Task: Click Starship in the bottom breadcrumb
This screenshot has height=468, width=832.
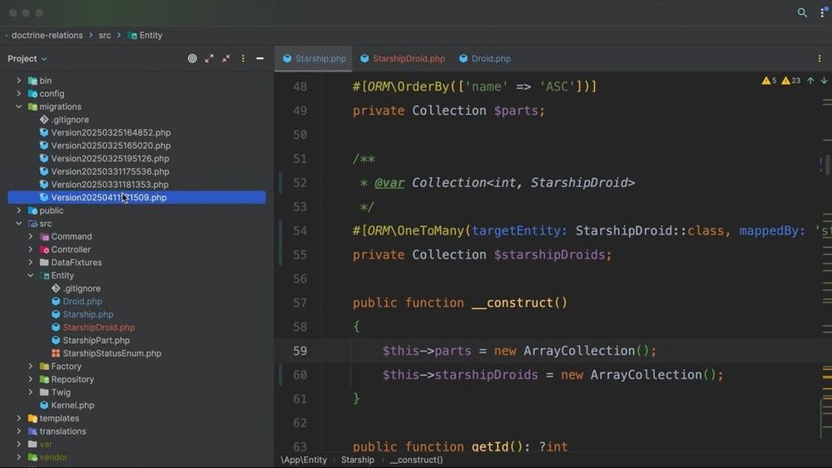Action: (x=358, y=460)
